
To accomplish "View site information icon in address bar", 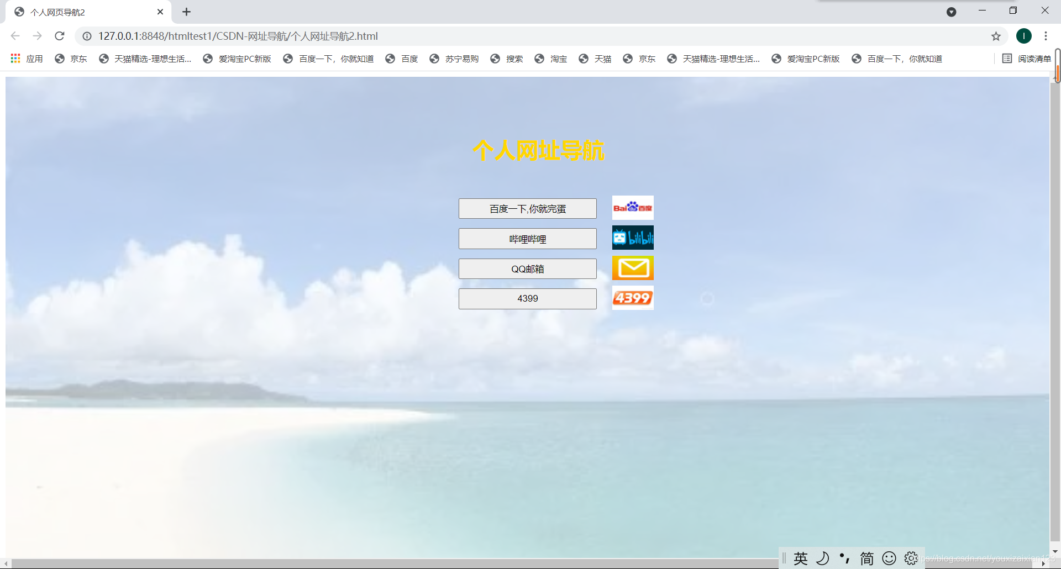I will (87, 36).
